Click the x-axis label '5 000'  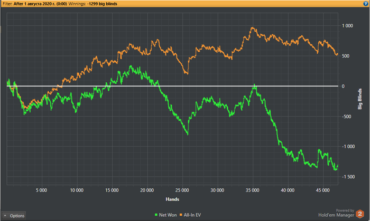click(x=42, y=190)
